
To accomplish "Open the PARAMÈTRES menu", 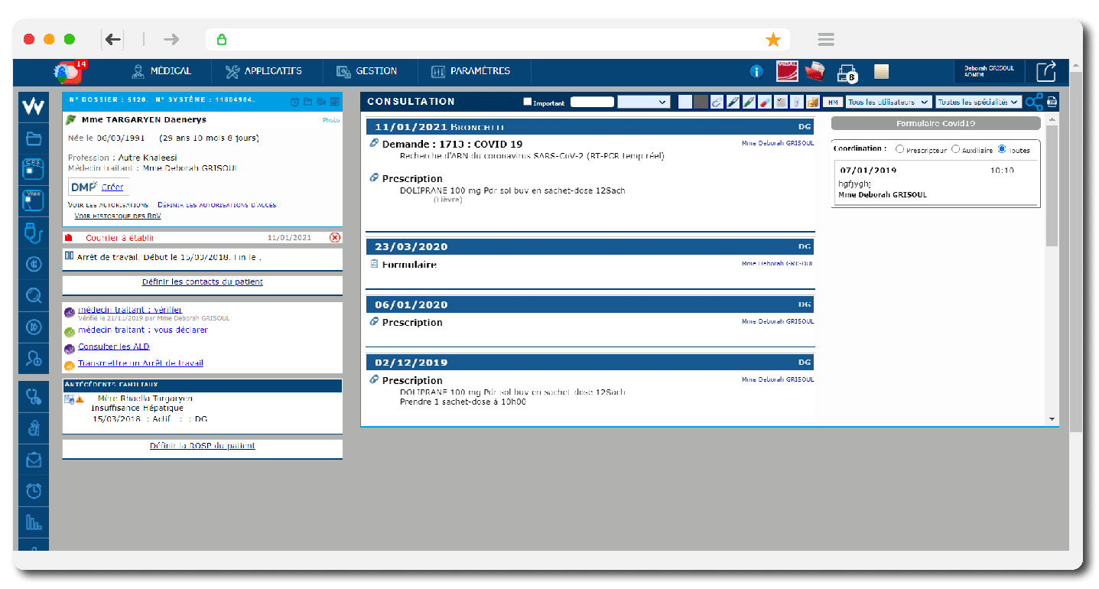I will [470, 71].
